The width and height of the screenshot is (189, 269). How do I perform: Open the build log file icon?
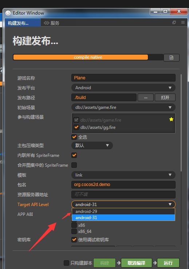click(x=171, y=58)
